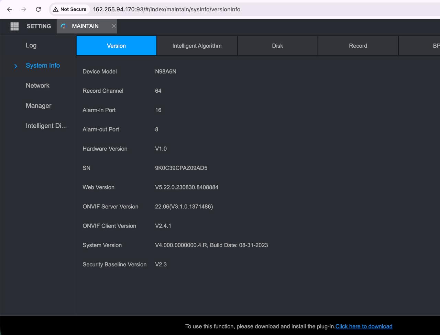
Task: Click the SN label
Action: click(x=87, y=168)
